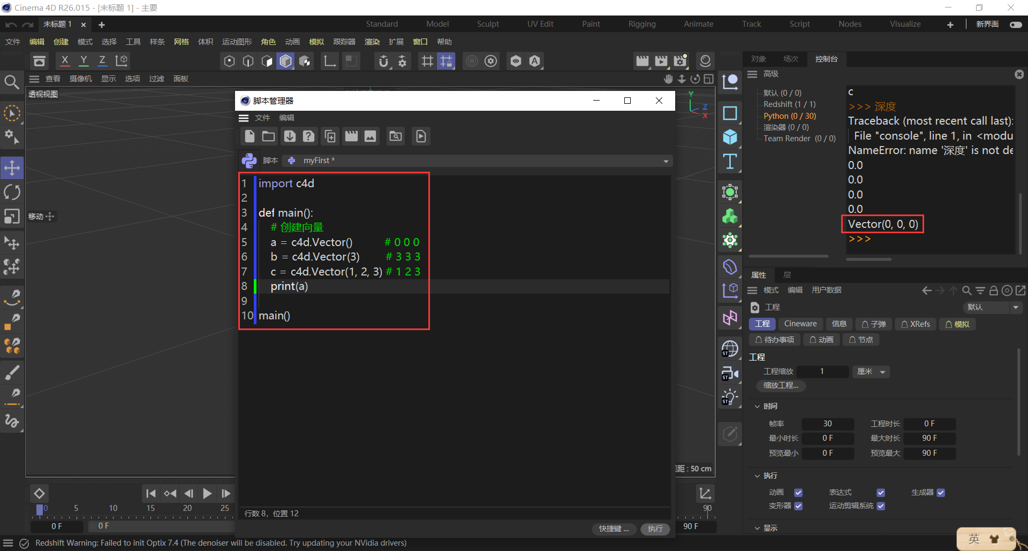
Task: Toggle the 生成器 checkbox
Action: point(941,493)
